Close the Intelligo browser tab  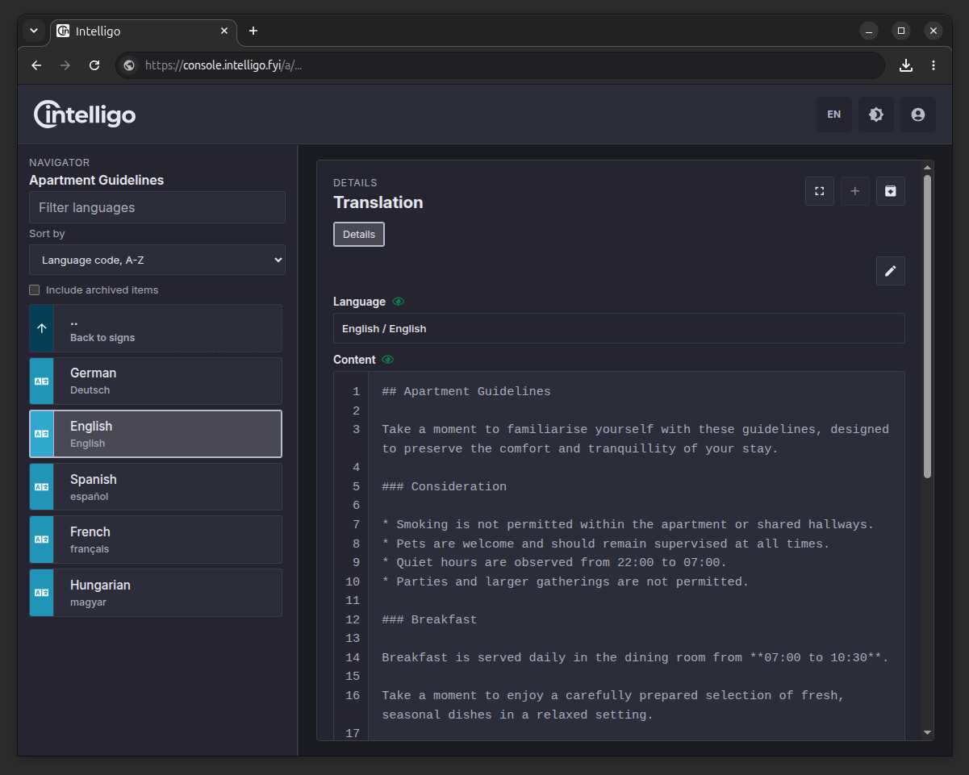tap(224, 31)
